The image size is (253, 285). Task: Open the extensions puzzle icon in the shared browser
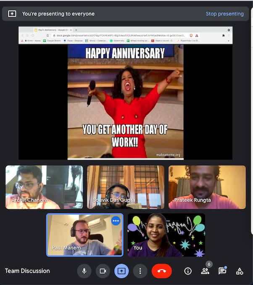click(224, 35)
